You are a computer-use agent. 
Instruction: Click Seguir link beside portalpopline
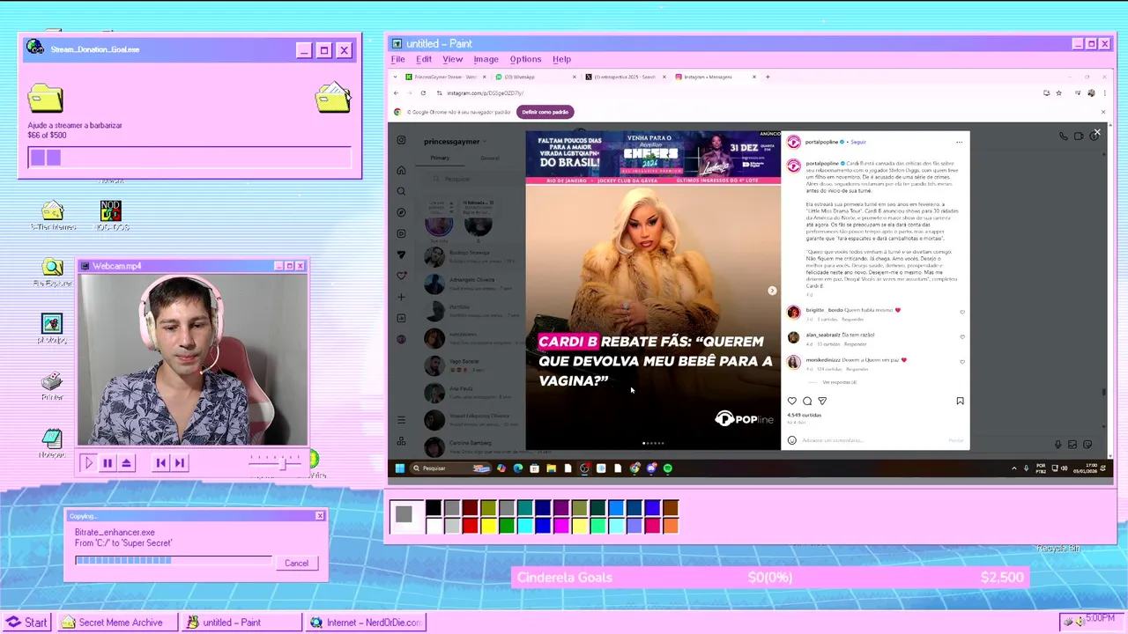857,142
